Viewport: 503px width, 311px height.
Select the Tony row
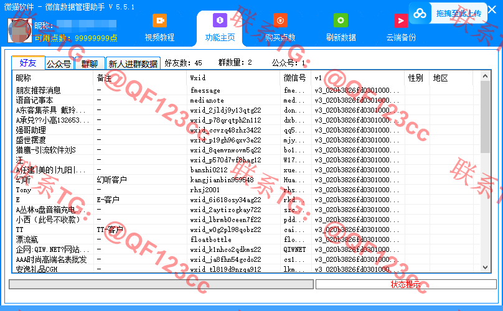(x=247, y=190)
